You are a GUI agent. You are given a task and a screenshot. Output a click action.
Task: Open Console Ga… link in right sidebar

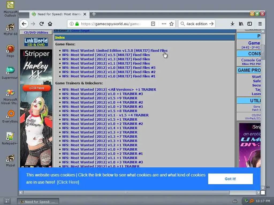point(251,60)
